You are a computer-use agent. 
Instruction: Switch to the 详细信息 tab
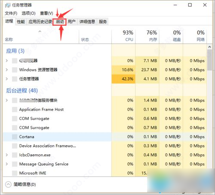(87, 22)
